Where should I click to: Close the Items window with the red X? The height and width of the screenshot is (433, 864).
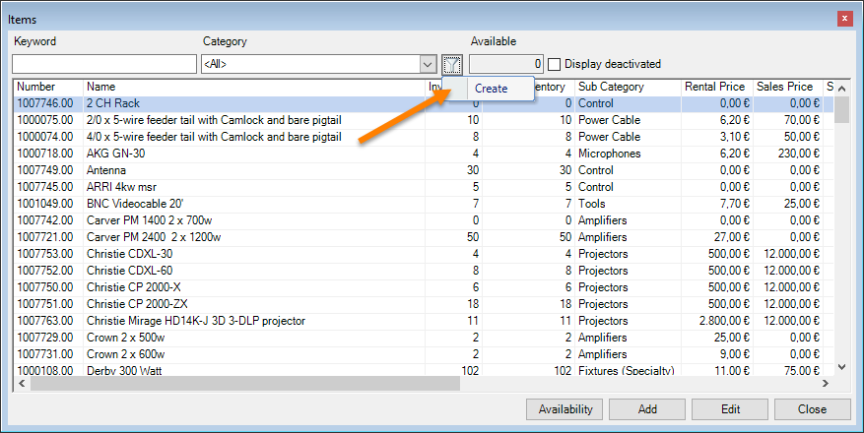pos(844,18)
